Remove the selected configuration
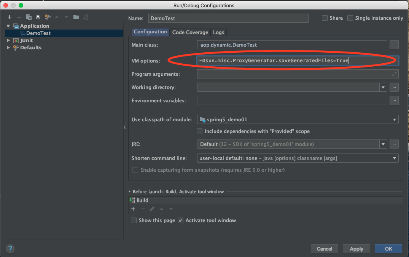The image size is (409, 257). pos(19,17)
